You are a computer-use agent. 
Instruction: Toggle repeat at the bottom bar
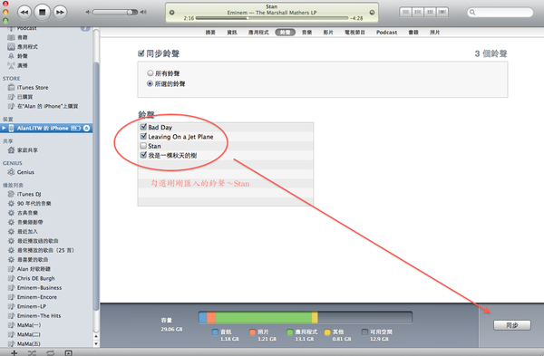[x=50, y=353]
